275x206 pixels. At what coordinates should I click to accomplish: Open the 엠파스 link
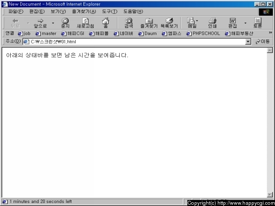pyautogui.click(x=171, y=33)
